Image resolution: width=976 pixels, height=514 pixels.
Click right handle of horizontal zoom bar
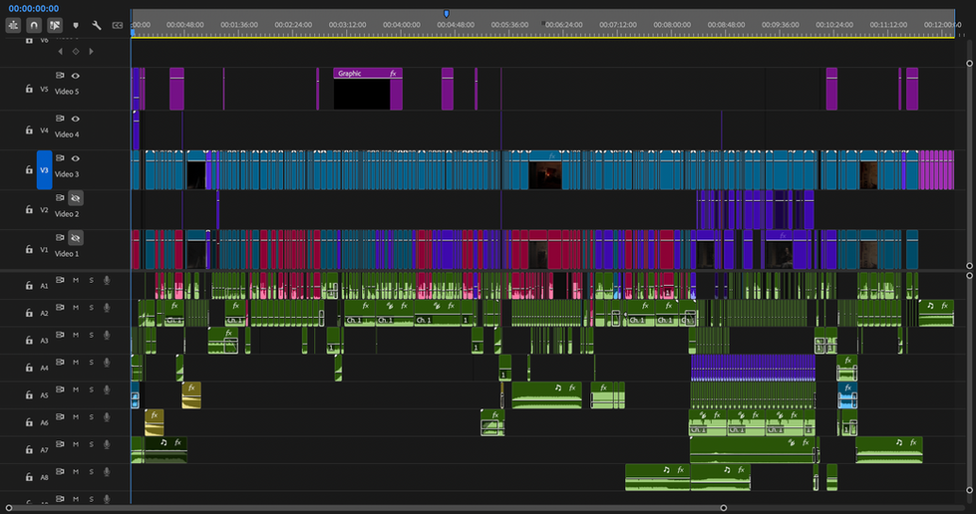724,508
